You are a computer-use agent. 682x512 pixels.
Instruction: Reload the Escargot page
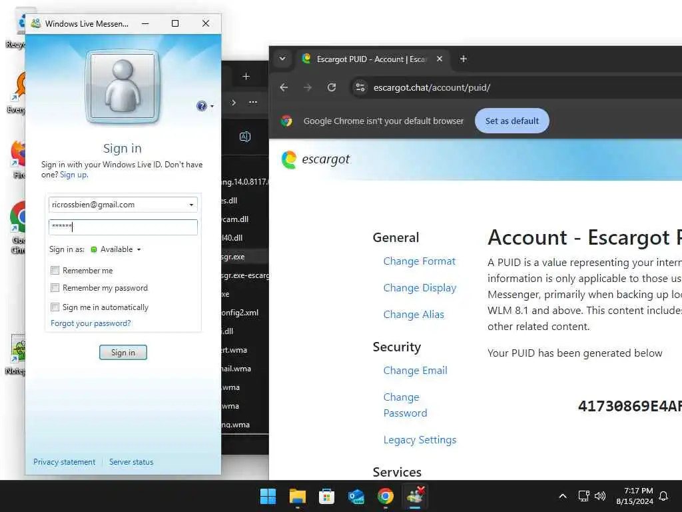[x=332, y=87]
